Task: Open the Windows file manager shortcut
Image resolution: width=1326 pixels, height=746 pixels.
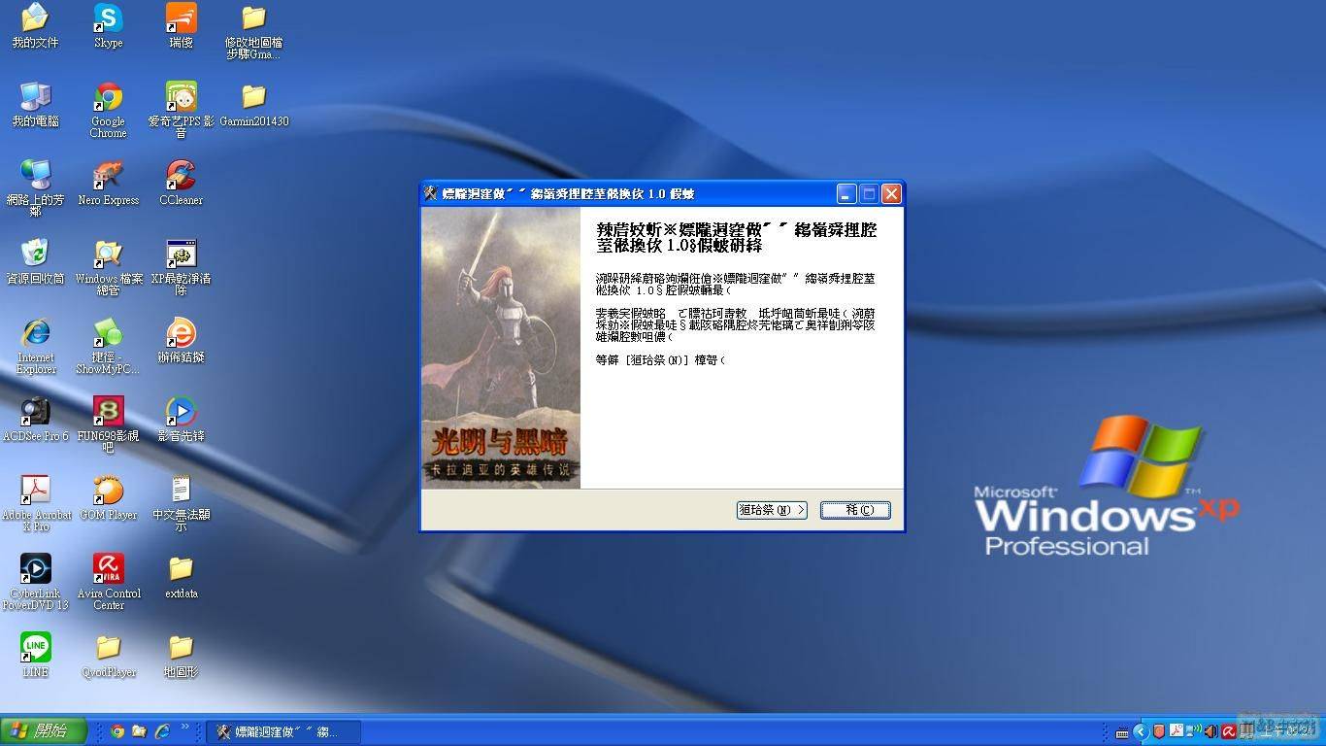Action: (x=108, y=267)
